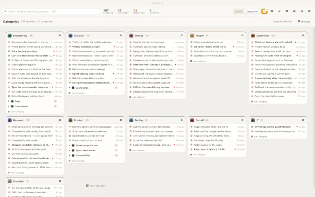This screenshot has width=315, height=197.
Task: Open 'Q3 talent review cheat sheet'
Action: click(217, 46)
